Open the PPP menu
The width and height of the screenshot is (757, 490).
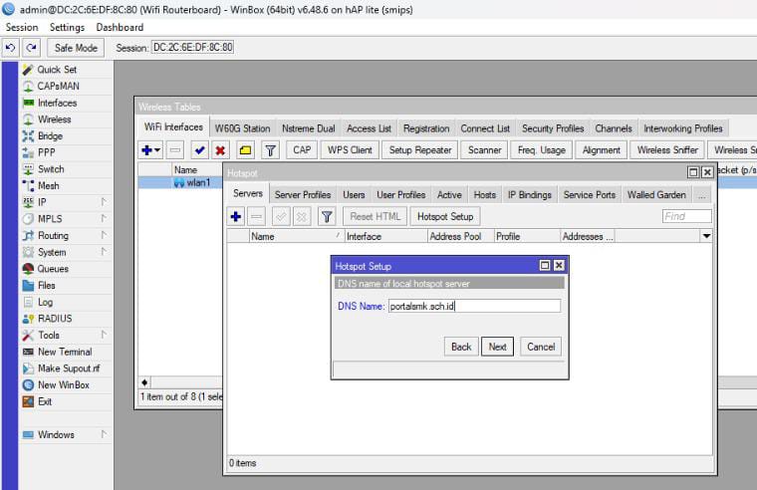click(x=47, y=152)
